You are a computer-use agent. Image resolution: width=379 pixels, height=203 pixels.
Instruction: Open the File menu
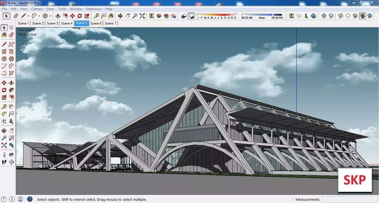tap(4, 9)
